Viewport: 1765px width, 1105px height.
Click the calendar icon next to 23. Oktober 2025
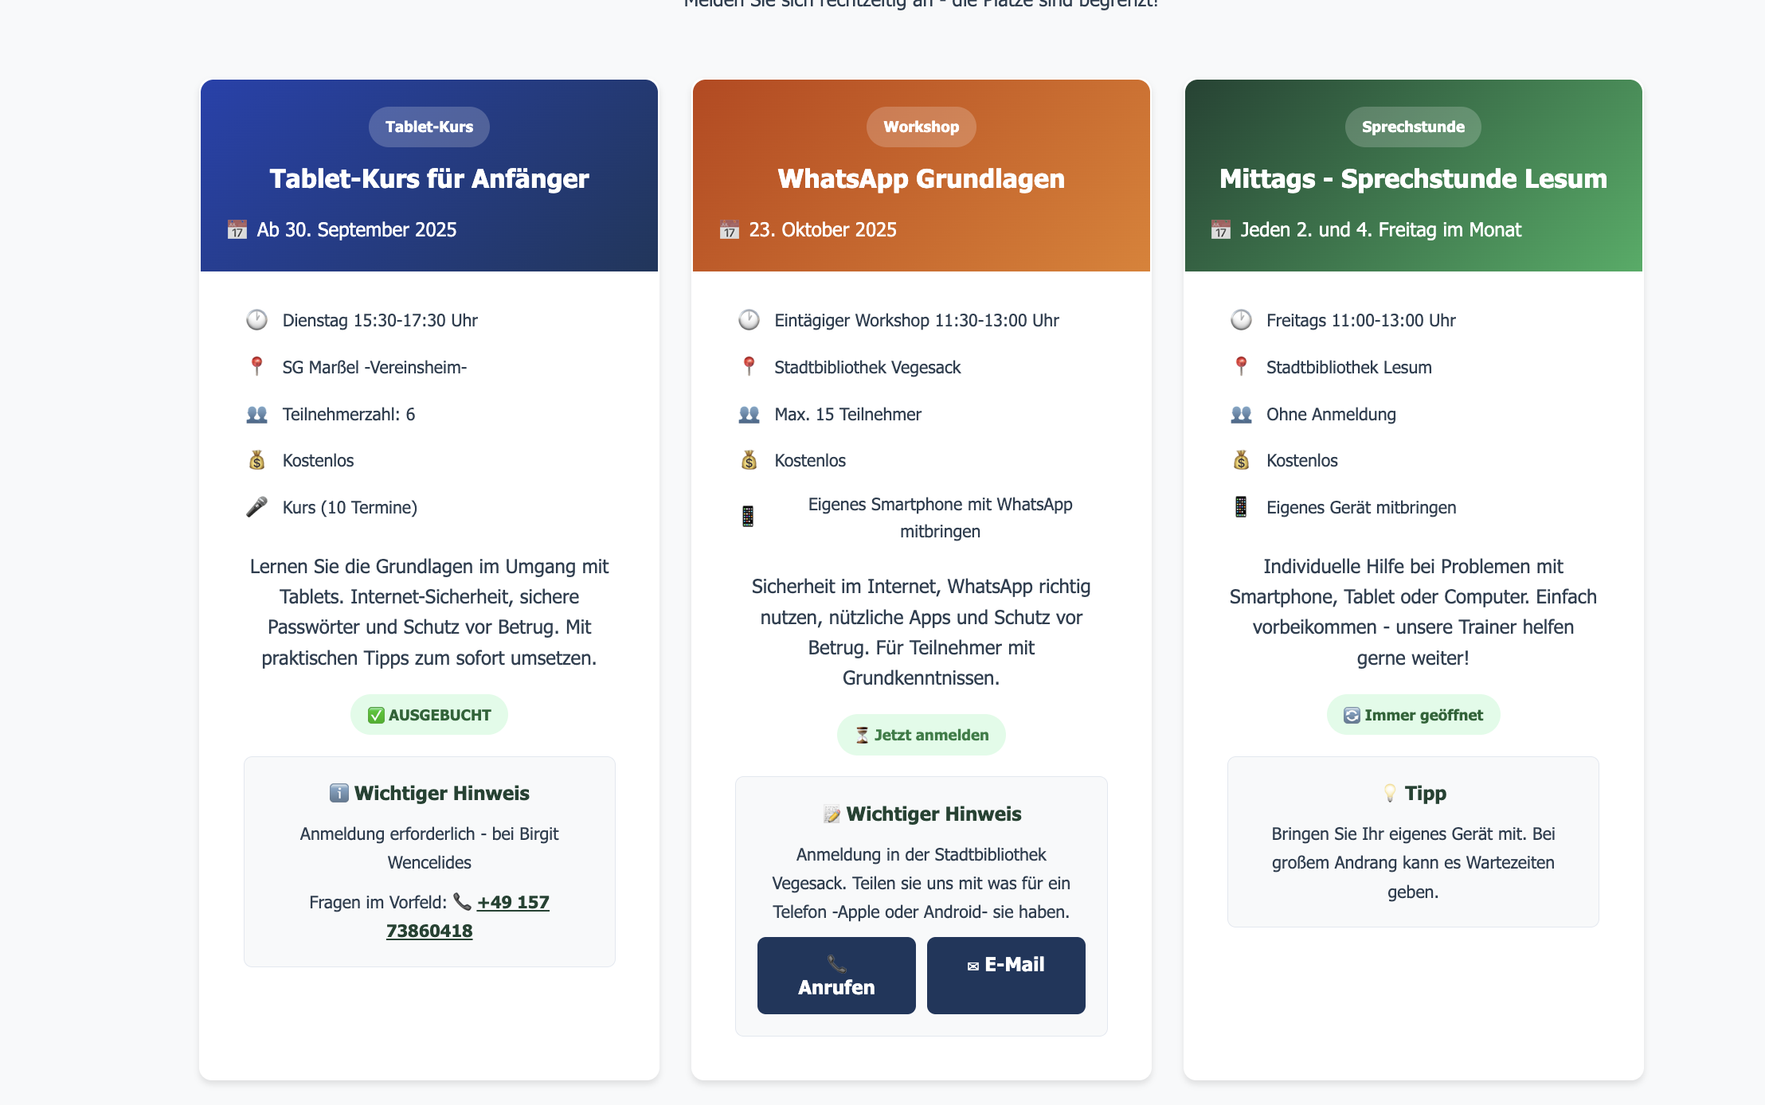[x=730, y=230]
